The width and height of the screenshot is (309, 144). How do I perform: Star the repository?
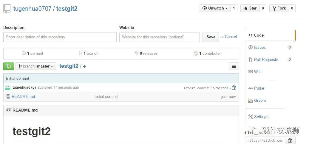point(250,8)
